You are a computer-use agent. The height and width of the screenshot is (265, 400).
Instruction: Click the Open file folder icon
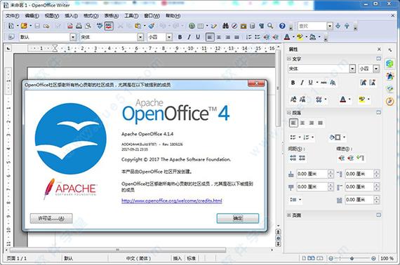tap(24, 26)
